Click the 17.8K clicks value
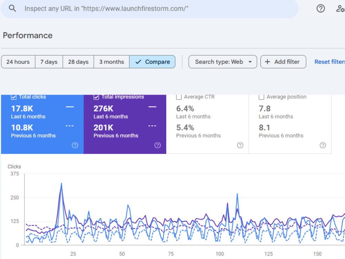 (x=22, y=108)
